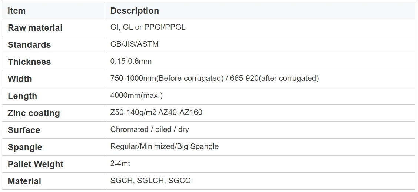
Task: Click the "Regular/Minimized/Big Spangle" value
Action: tap(165, 147)
